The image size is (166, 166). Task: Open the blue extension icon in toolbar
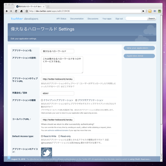point(155,11)
